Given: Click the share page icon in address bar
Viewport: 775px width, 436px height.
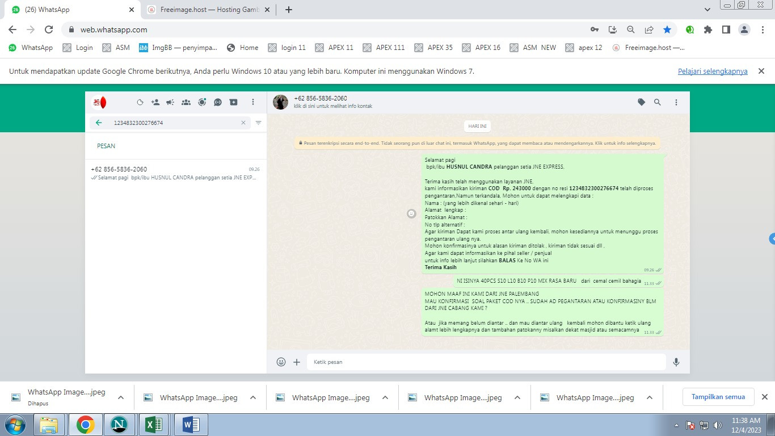Looking at the screenshot, I should pos(648,30).
